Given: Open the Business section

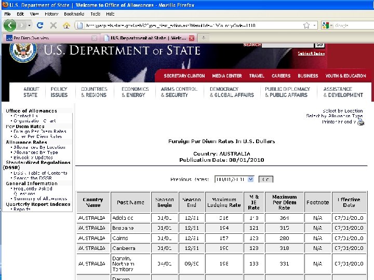Looking at the screenshot, I should tap(308, 76).
